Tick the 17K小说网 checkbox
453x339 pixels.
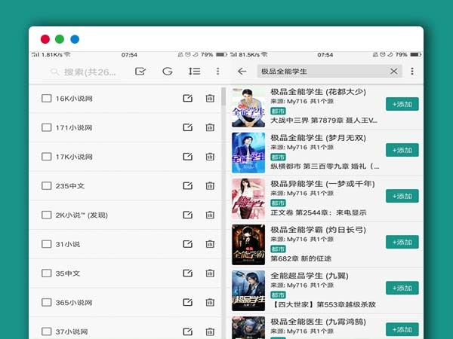pos(46,157)
